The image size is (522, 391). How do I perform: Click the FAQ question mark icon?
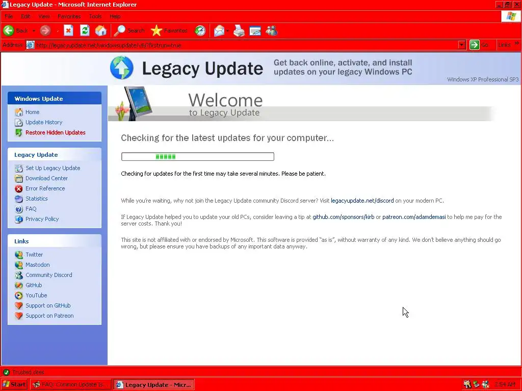(x=19, y=209)
